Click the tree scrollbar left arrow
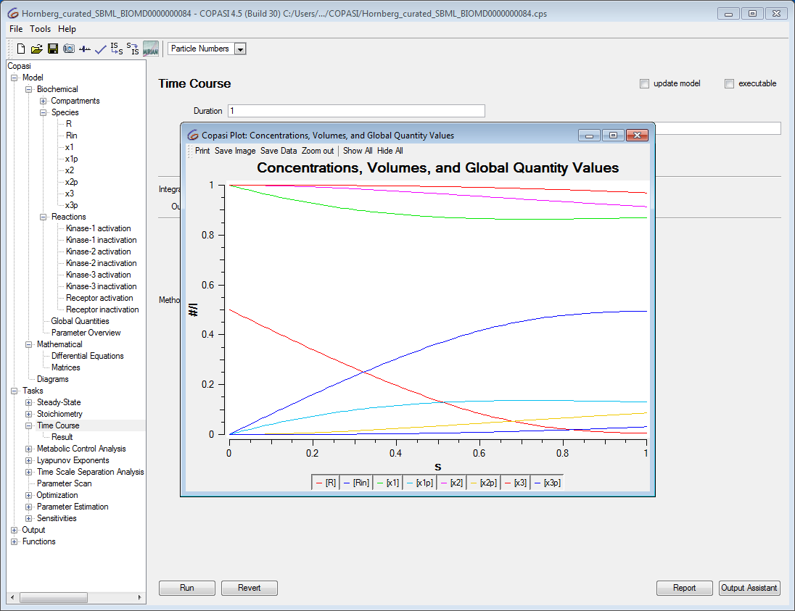795x611 pixels. pyautogui.click(x=12, y=598)
